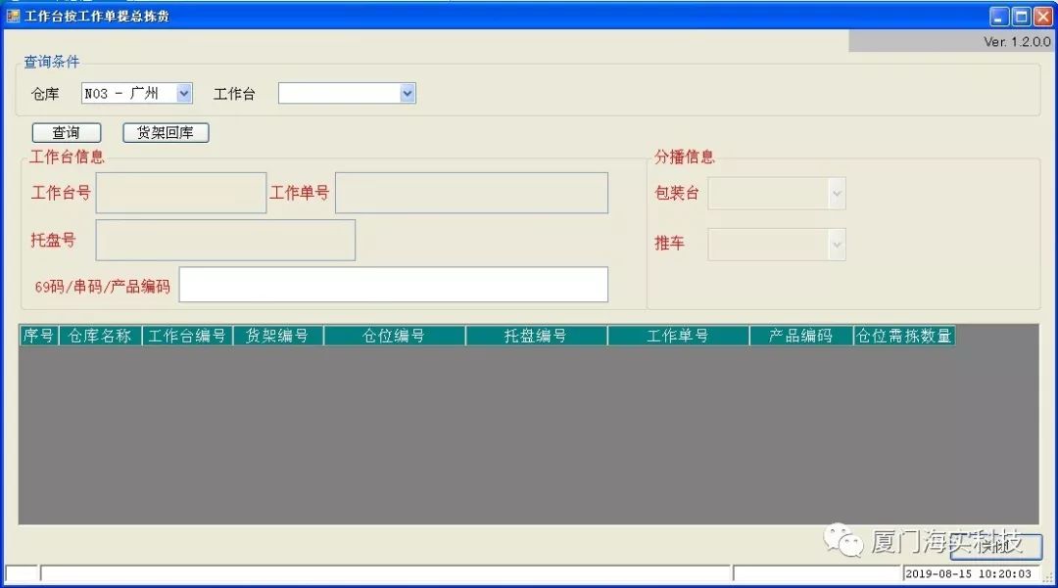Click the 工作单号 text field
The width and height of the screenshot is (1058, 588).
(x=471, y=193)
